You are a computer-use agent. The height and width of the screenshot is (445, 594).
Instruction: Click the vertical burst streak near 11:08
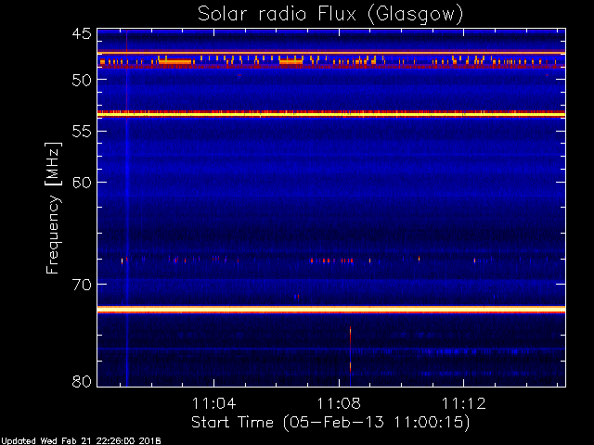click(x=351, y=356)
